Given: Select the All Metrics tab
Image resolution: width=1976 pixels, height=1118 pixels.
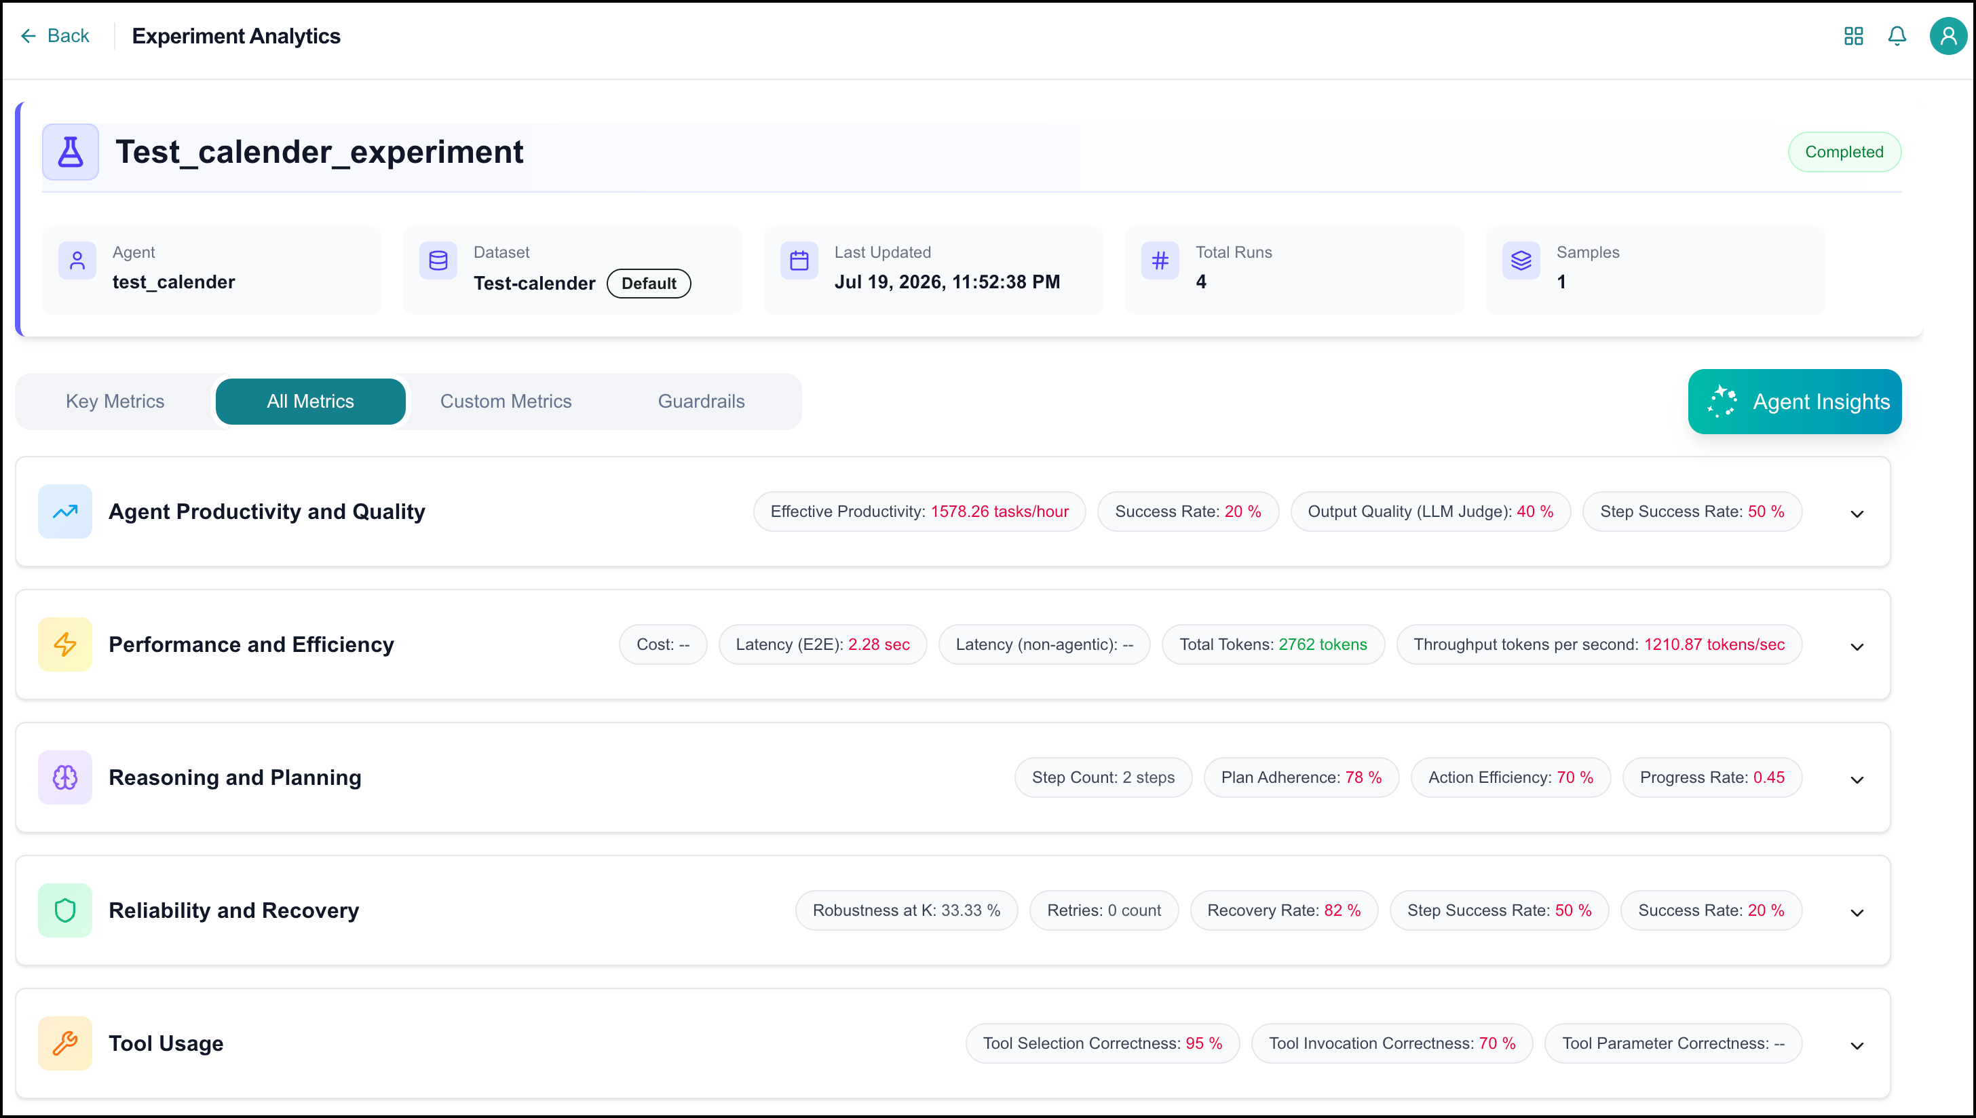Looking at the screenshot, I should pyautogui.click(x=310, y=402).
